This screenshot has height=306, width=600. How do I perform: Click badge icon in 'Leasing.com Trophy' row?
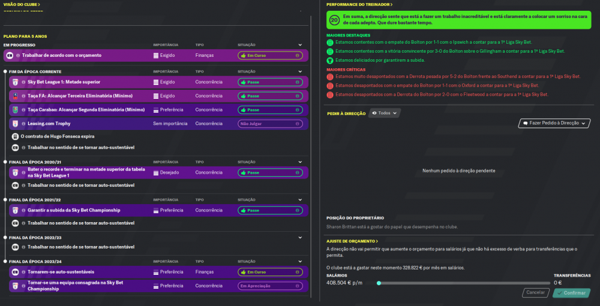16,124
